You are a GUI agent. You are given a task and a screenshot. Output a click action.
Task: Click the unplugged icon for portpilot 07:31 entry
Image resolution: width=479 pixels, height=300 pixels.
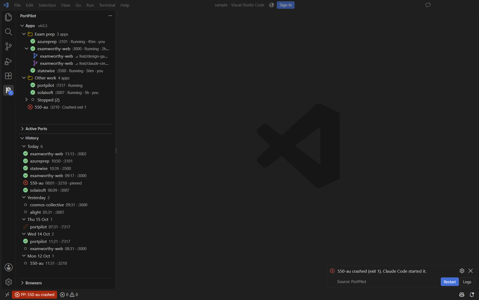click(25, 226)
